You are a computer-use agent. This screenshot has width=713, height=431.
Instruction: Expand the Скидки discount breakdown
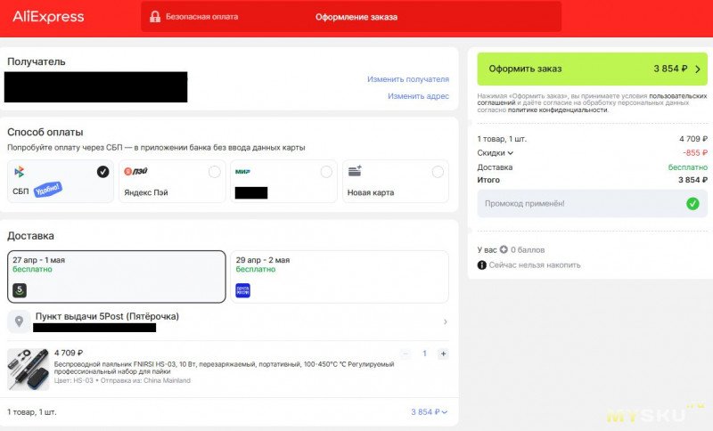(496, 153)
